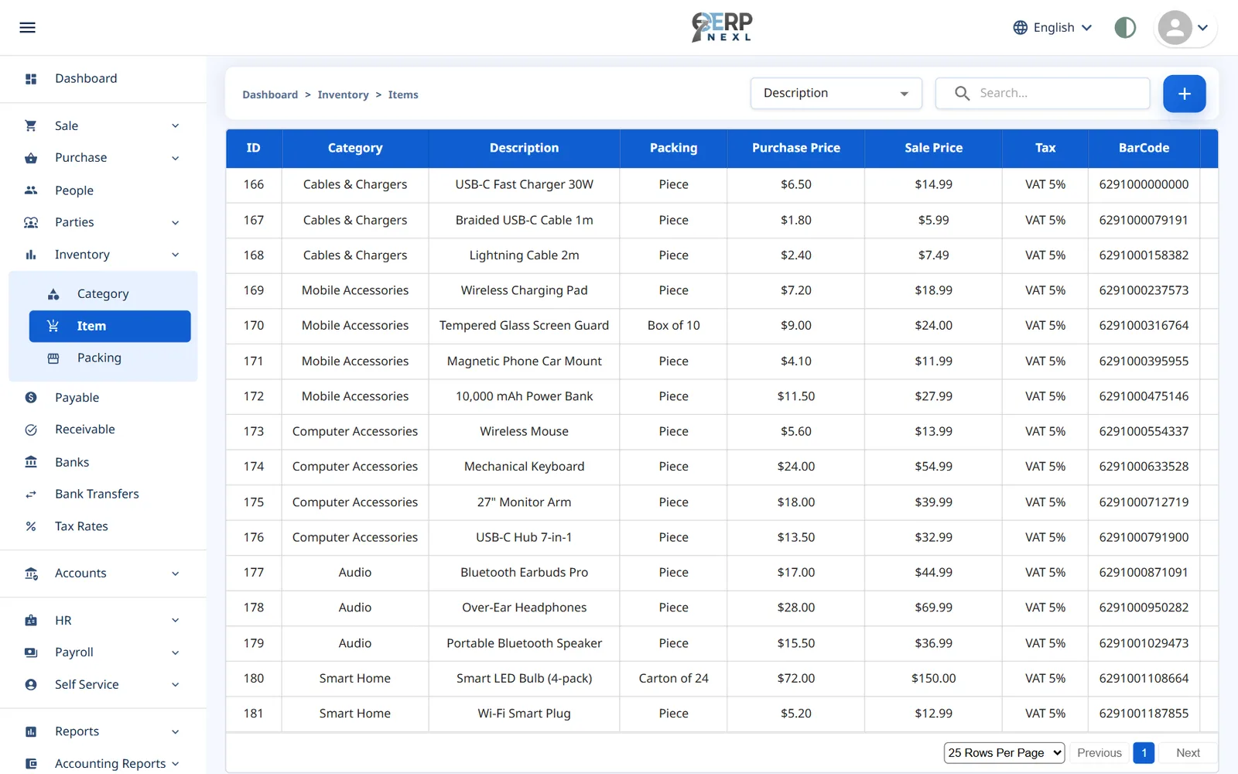Toggle dark mode contrast icon
This screenshot has width=1238, height=774.
[1125, 28]
